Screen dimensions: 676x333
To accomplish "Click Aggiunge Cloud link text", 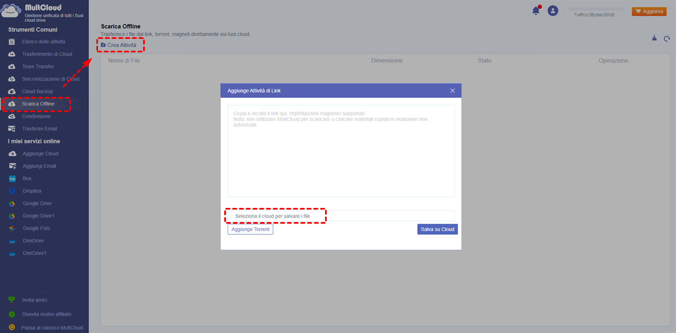I will (41, 154).
